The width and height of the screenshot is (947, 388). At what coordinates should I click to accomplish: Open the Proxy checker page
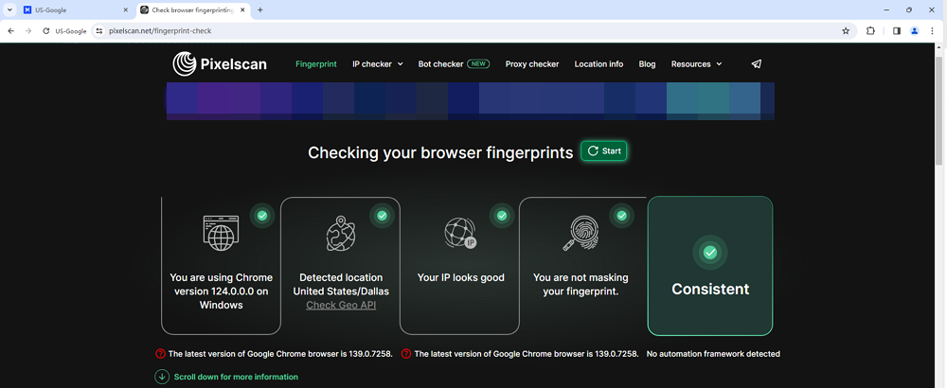(x=532, y=64)
